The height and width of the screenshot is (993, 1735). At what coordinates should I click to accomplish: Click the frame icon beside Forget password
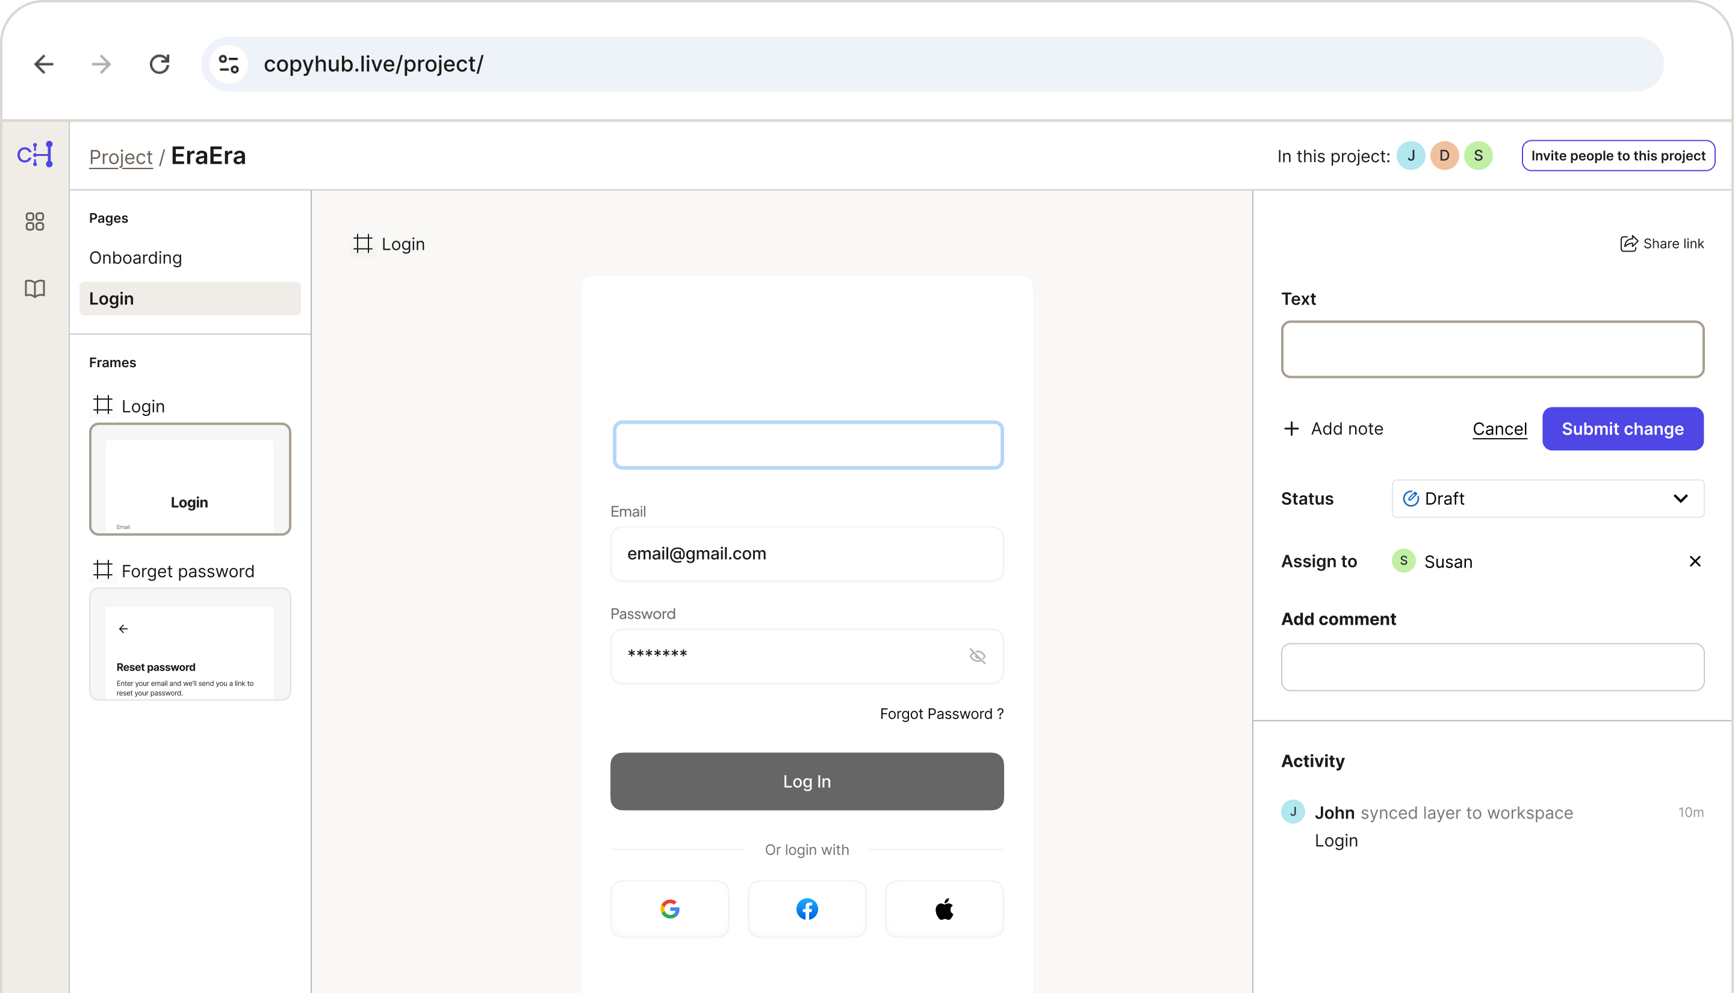(103, 570)
